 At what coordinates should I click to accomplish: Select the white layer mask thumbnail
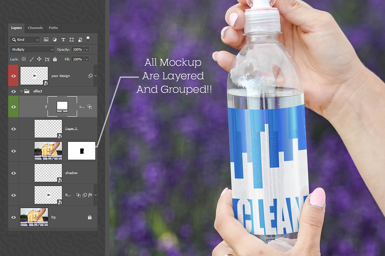[x=82, y=151]
